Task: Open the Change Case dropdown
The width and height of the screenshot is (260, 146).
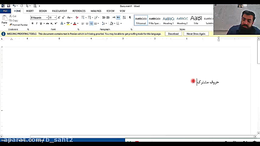Action: [70, 17]
